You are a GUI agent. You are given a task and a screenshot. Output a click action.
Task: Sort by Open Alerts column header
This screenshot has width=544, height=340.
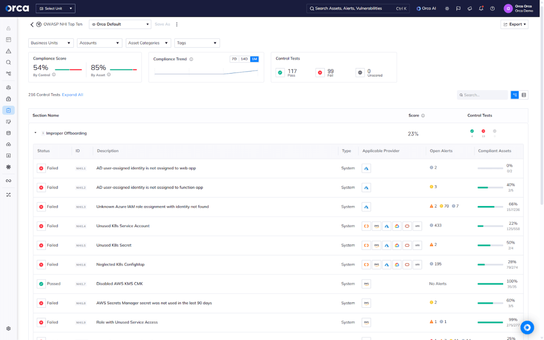[x=441, y=151]
